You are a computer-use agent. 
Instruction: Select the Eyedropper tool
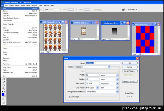point(4,82)
